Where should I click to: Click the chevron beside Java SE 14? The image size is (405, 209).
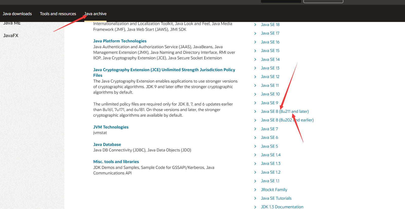coord(255,59)
